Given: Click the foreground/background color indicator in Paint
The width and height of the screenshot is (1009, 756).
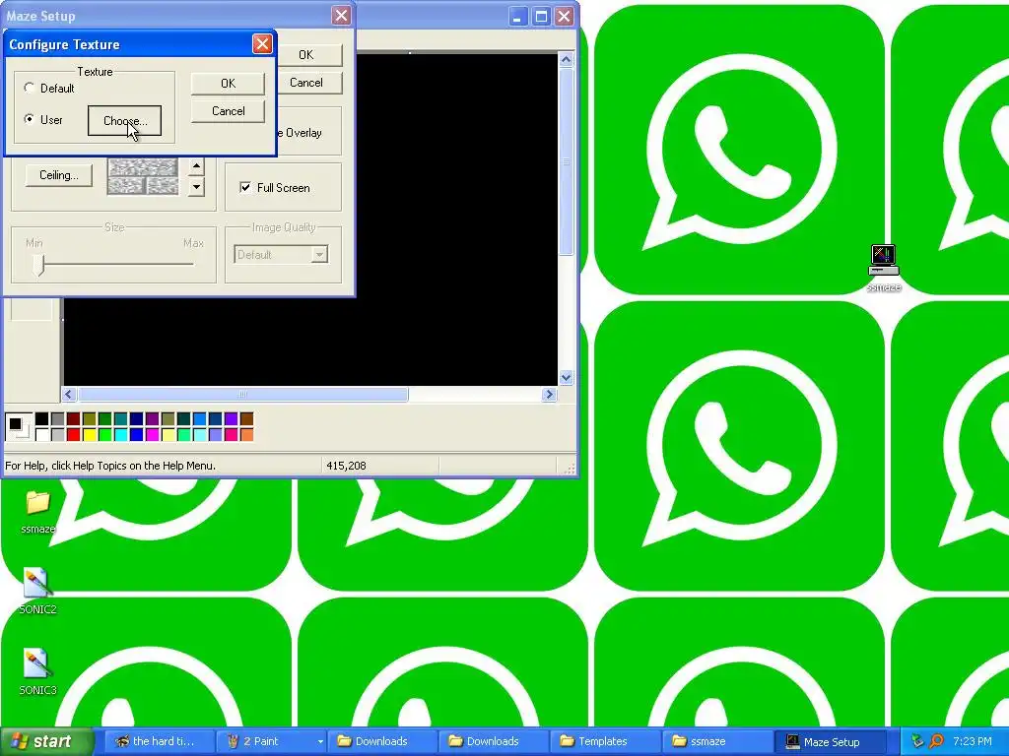Looking at the screenshot, I should point(18,427).
